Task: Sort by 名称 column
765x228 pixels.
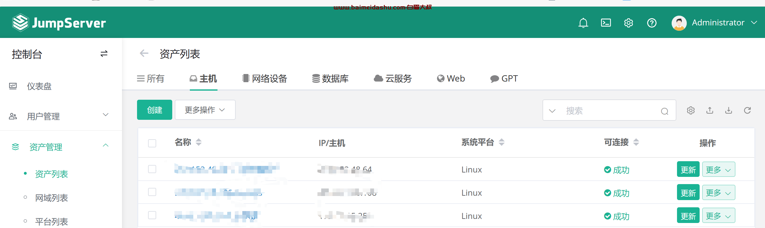Action: [198, 142]
